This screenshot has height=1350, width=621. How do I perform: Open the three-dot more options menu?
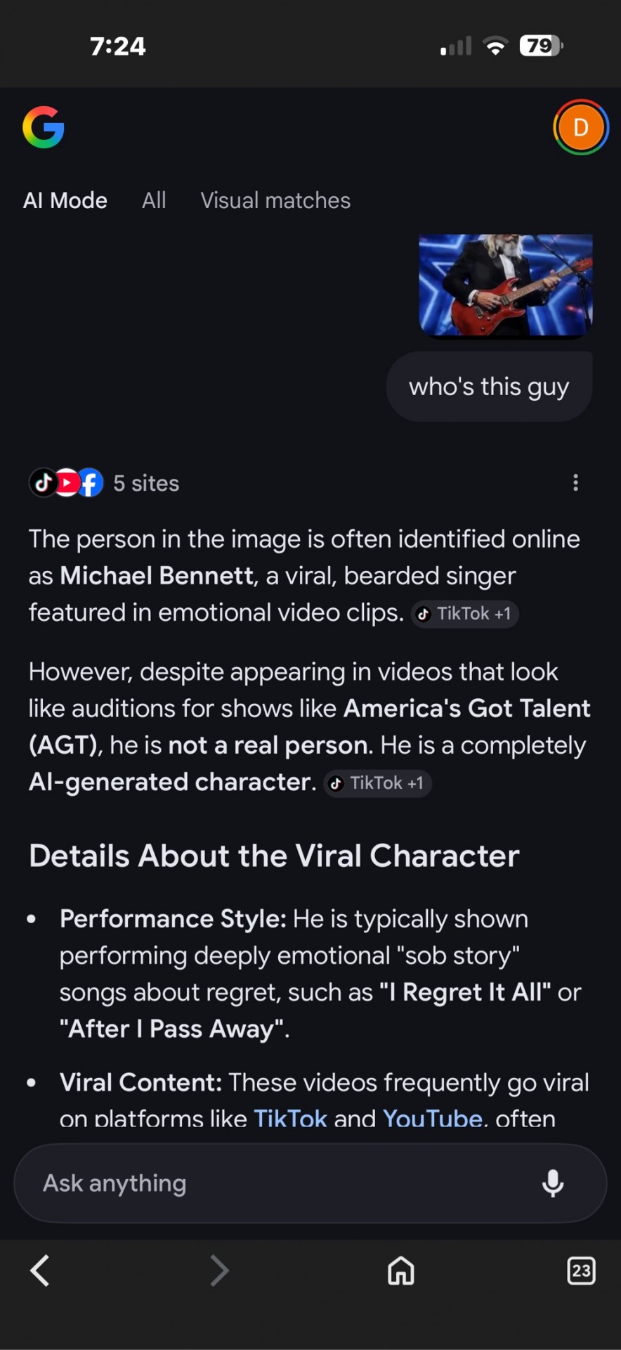pyautogui.click(x=575, y=482)
